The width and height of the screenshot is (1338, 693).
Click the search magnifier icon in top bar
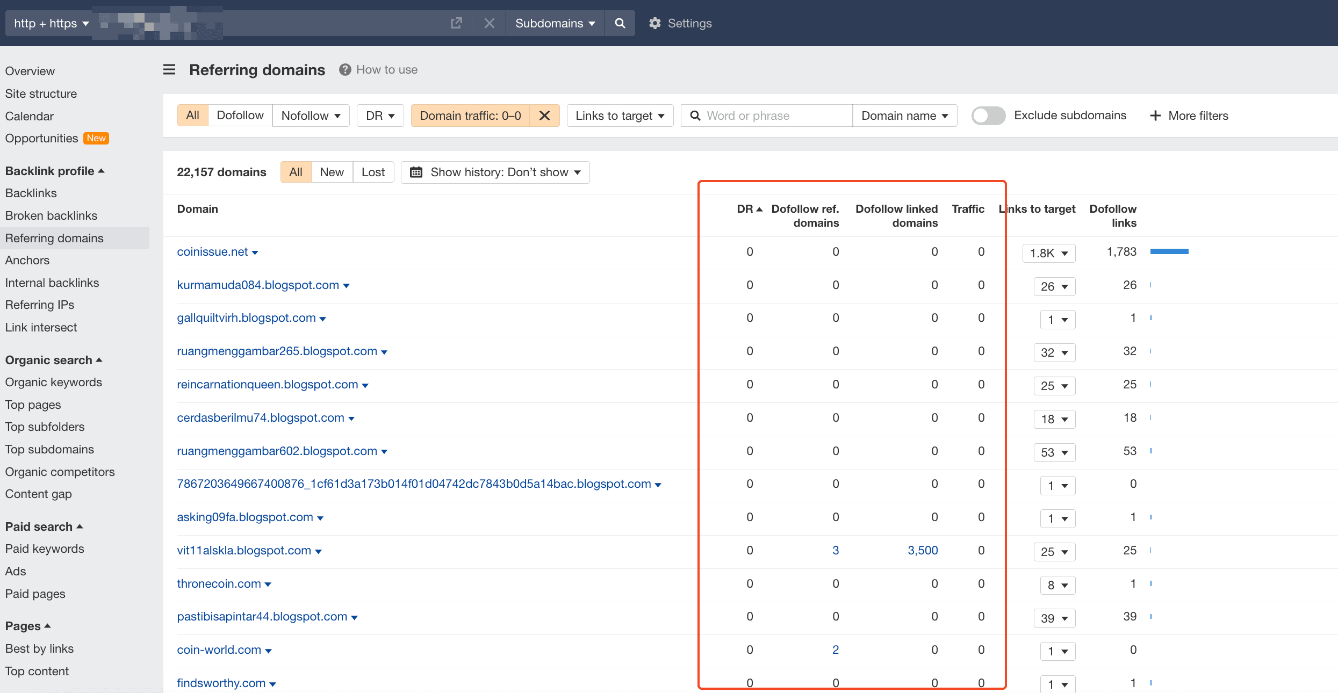click(620, 23)
